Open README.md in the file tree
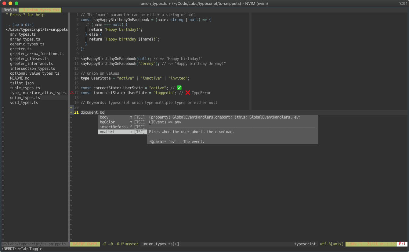The width and height of the screenshot is (409, 252). click(20, 78)
